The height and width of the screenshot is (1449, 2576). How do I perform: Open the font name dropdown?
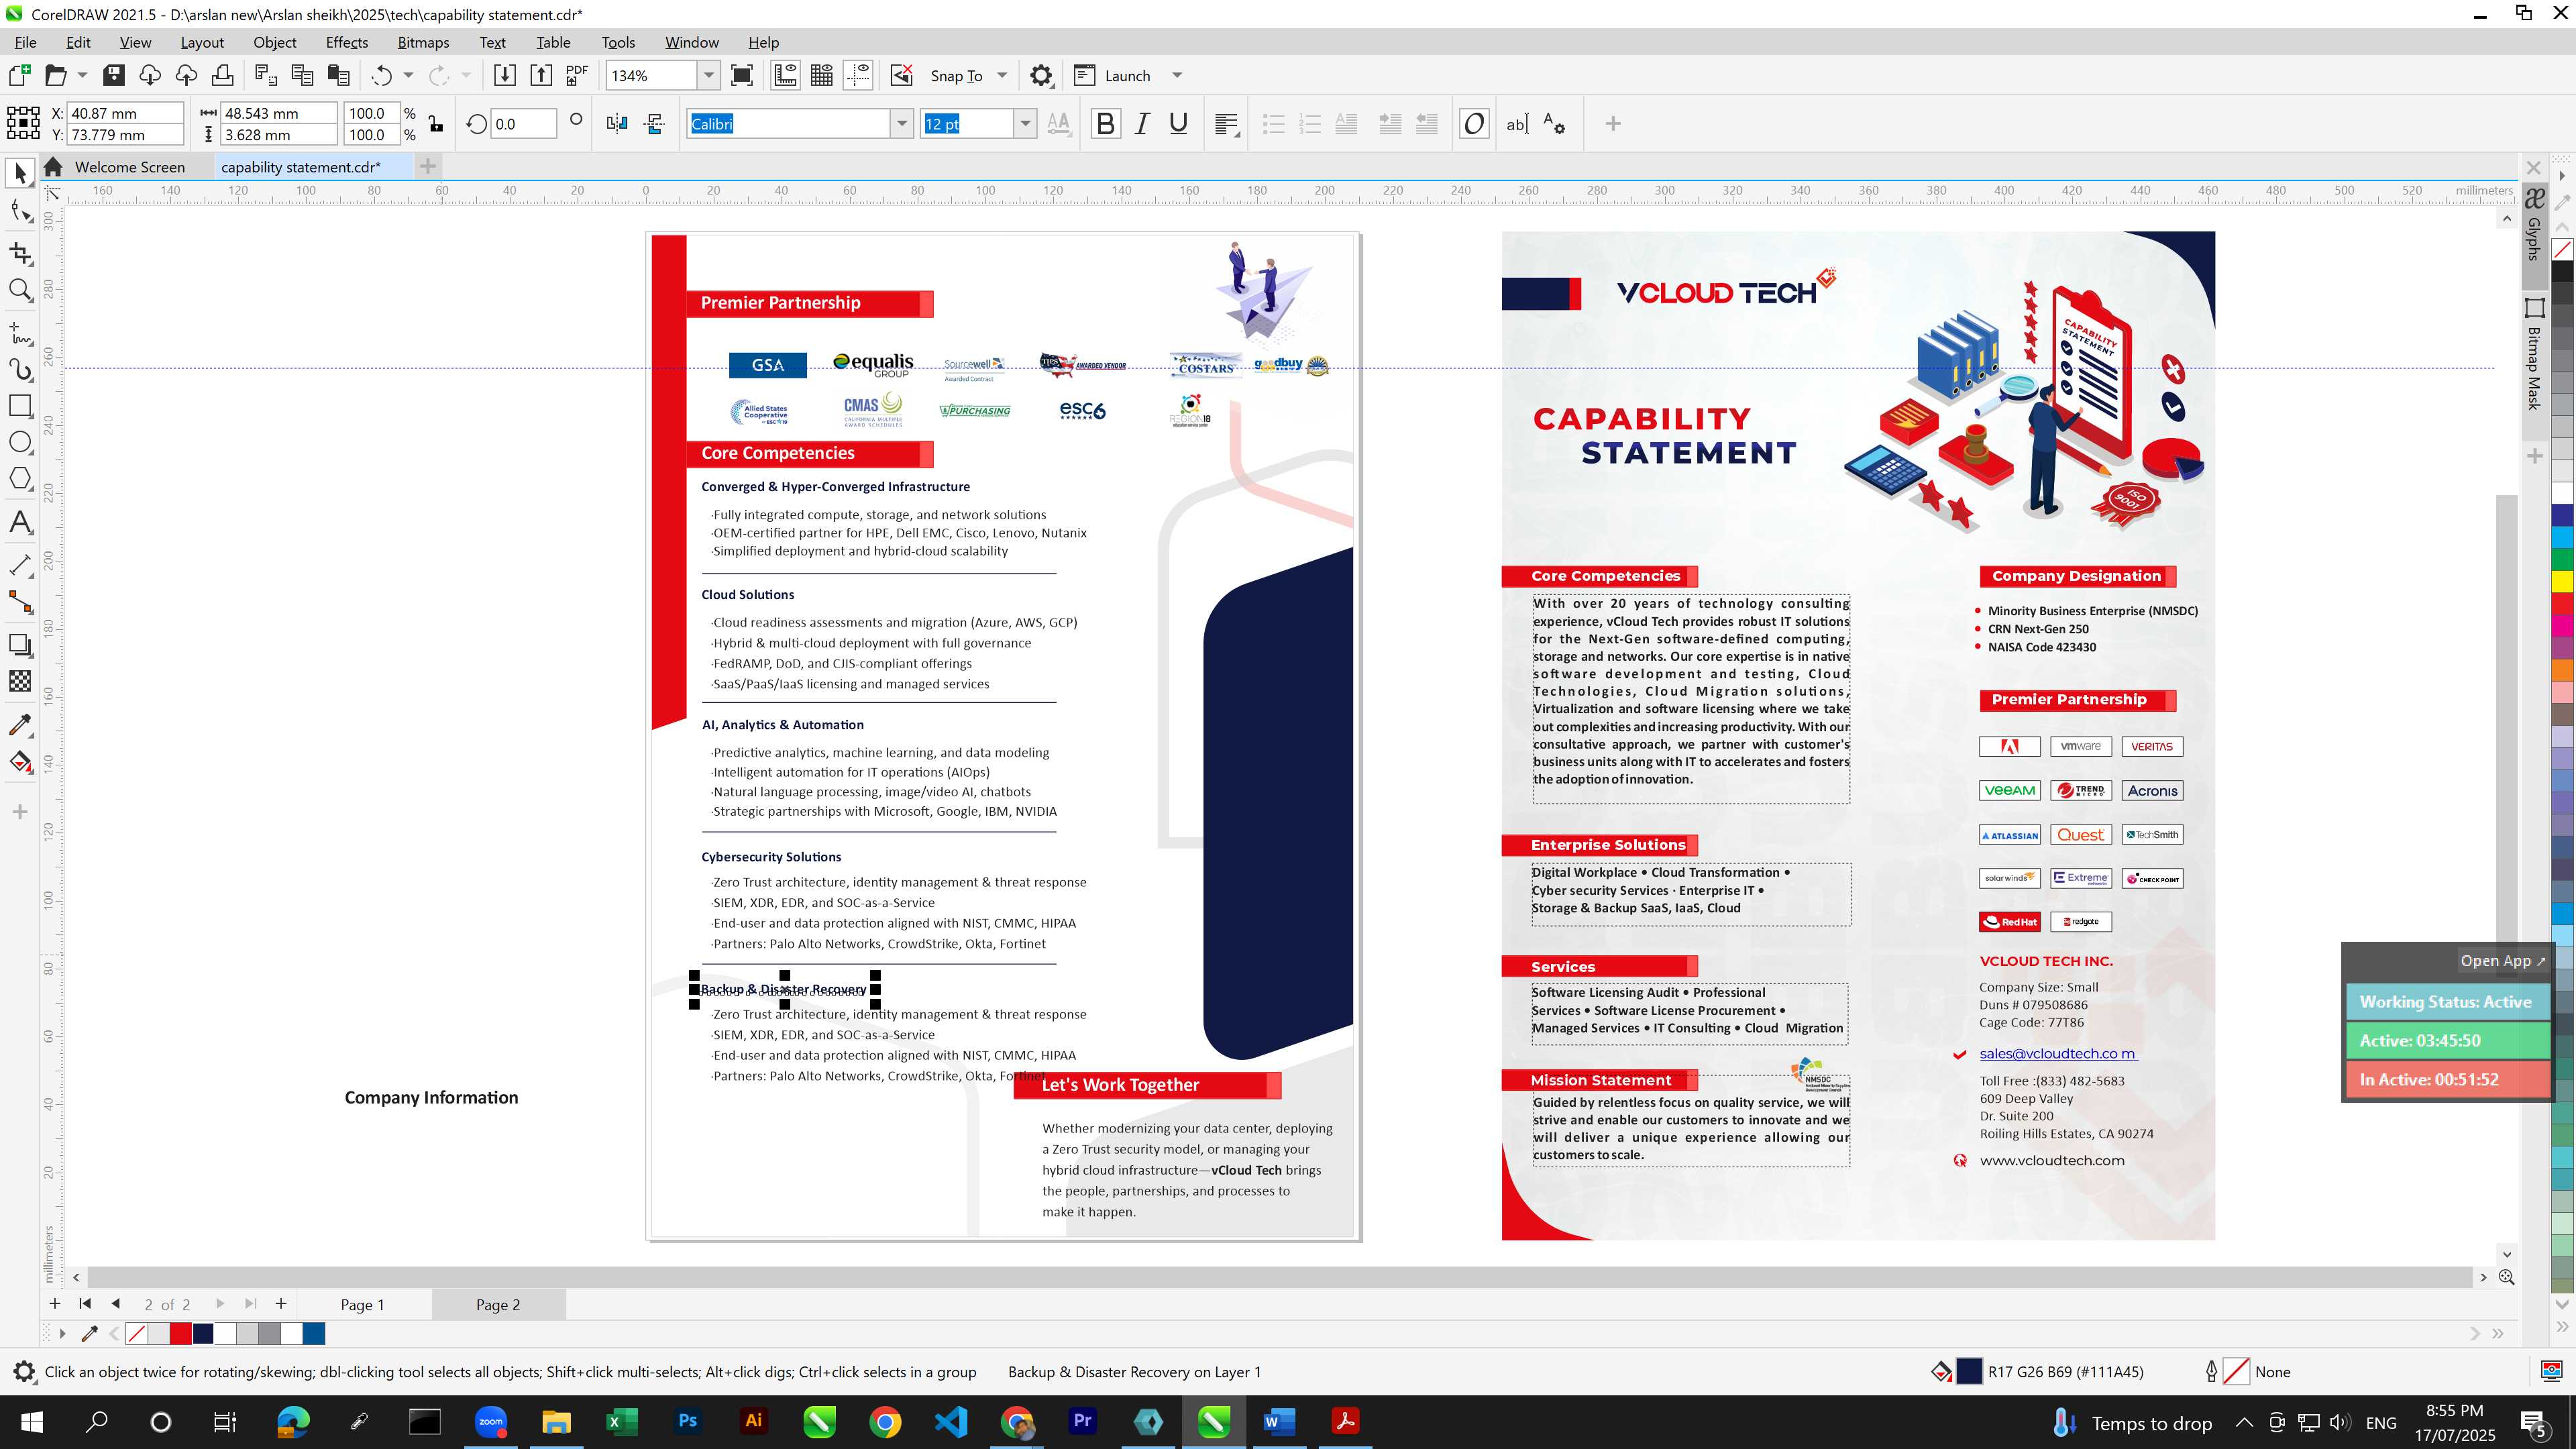pos(901,124)
